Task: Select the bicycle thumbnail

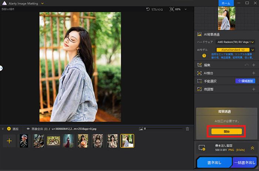Action: (x=54, y=141)
